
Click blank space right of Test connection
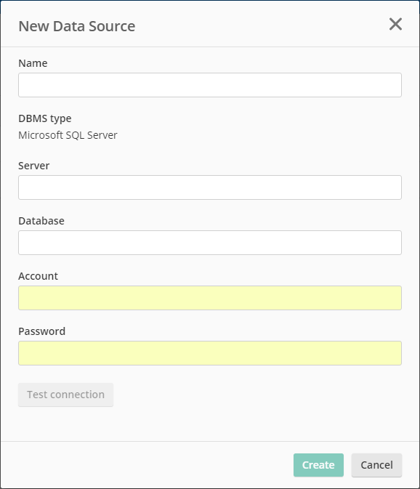257,395
